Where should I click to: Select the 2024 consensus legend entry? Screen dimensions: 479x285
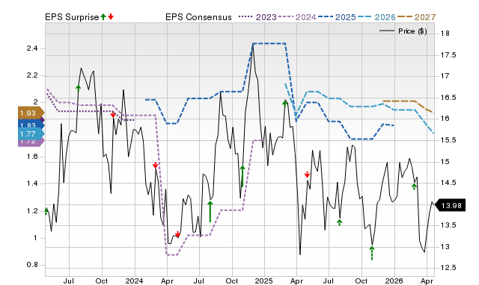[298, 17]
